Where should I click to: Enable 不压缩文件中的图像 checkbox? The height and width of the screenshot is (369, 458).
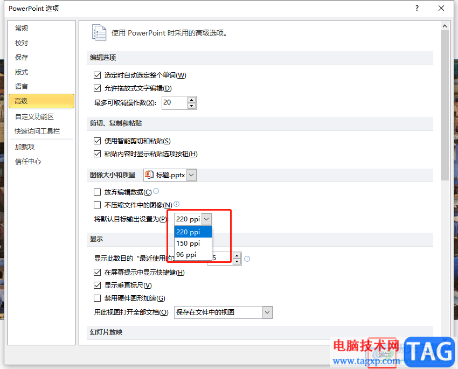point(98,205)
